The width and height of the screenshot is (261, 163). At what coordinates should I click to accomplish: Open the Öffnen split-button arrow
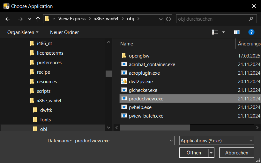[211, 153]
